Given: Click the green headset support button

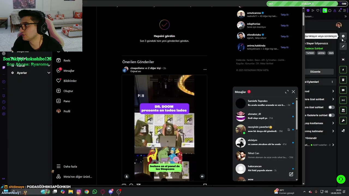Looking at the screenshot, I should click(341, 179).
